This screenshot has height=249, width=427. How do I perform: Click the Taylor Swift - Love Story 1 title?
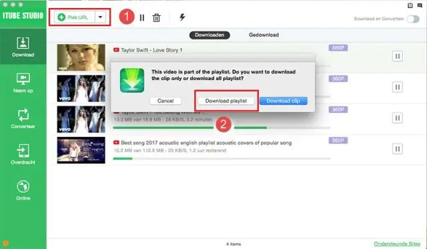click(x=151, y=50)
